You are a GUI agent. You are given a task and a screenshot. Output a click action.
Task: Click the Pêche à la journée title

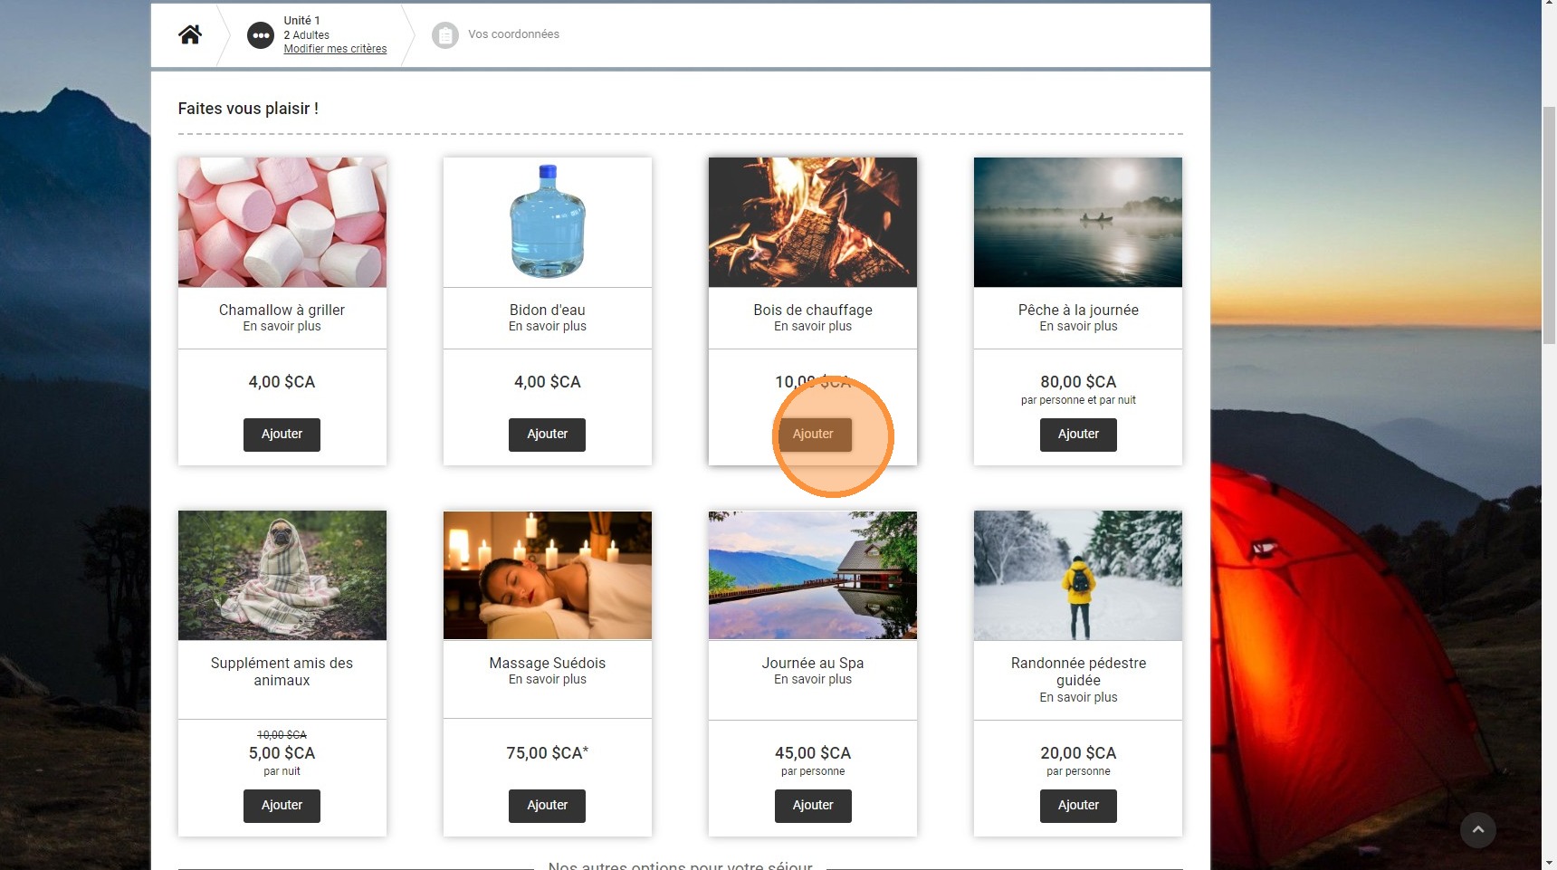pos(1078,310)
